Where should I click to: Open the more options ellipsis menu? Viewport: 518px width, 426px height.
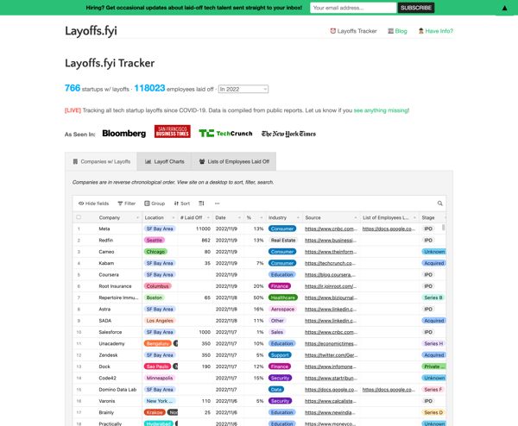pyautogui.click(x=217, y=204)
